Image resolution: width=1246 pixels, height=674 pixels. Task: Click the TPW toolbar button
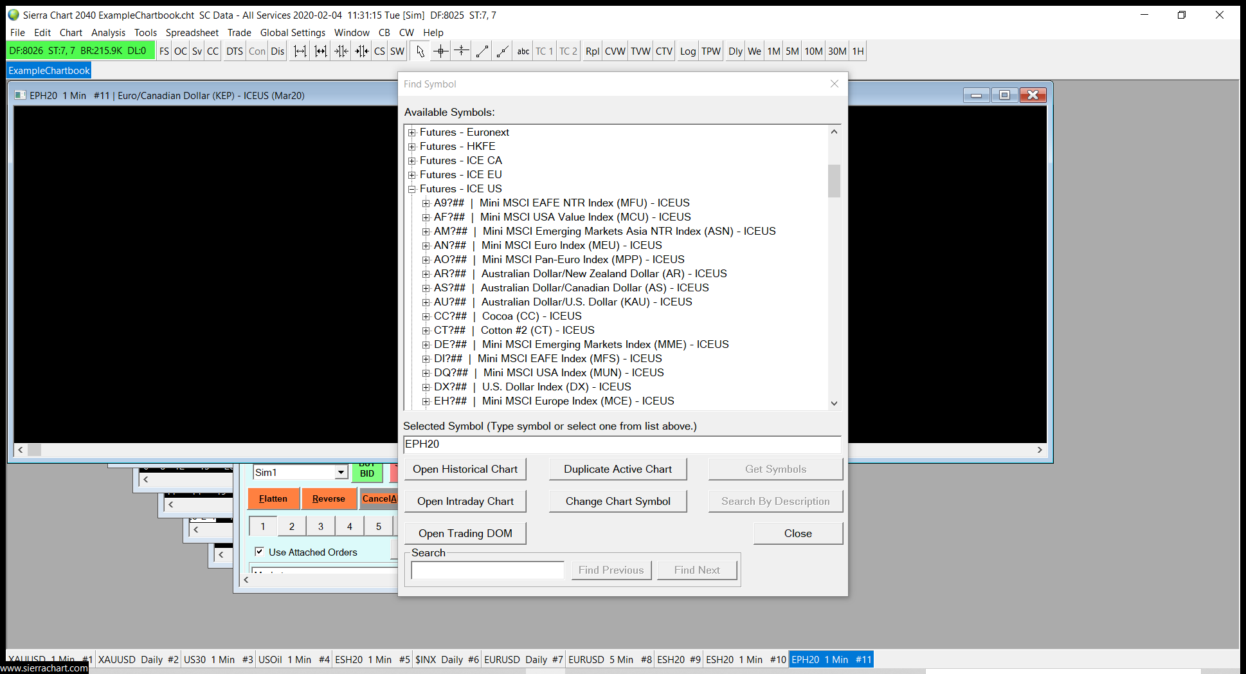(711, 51)
